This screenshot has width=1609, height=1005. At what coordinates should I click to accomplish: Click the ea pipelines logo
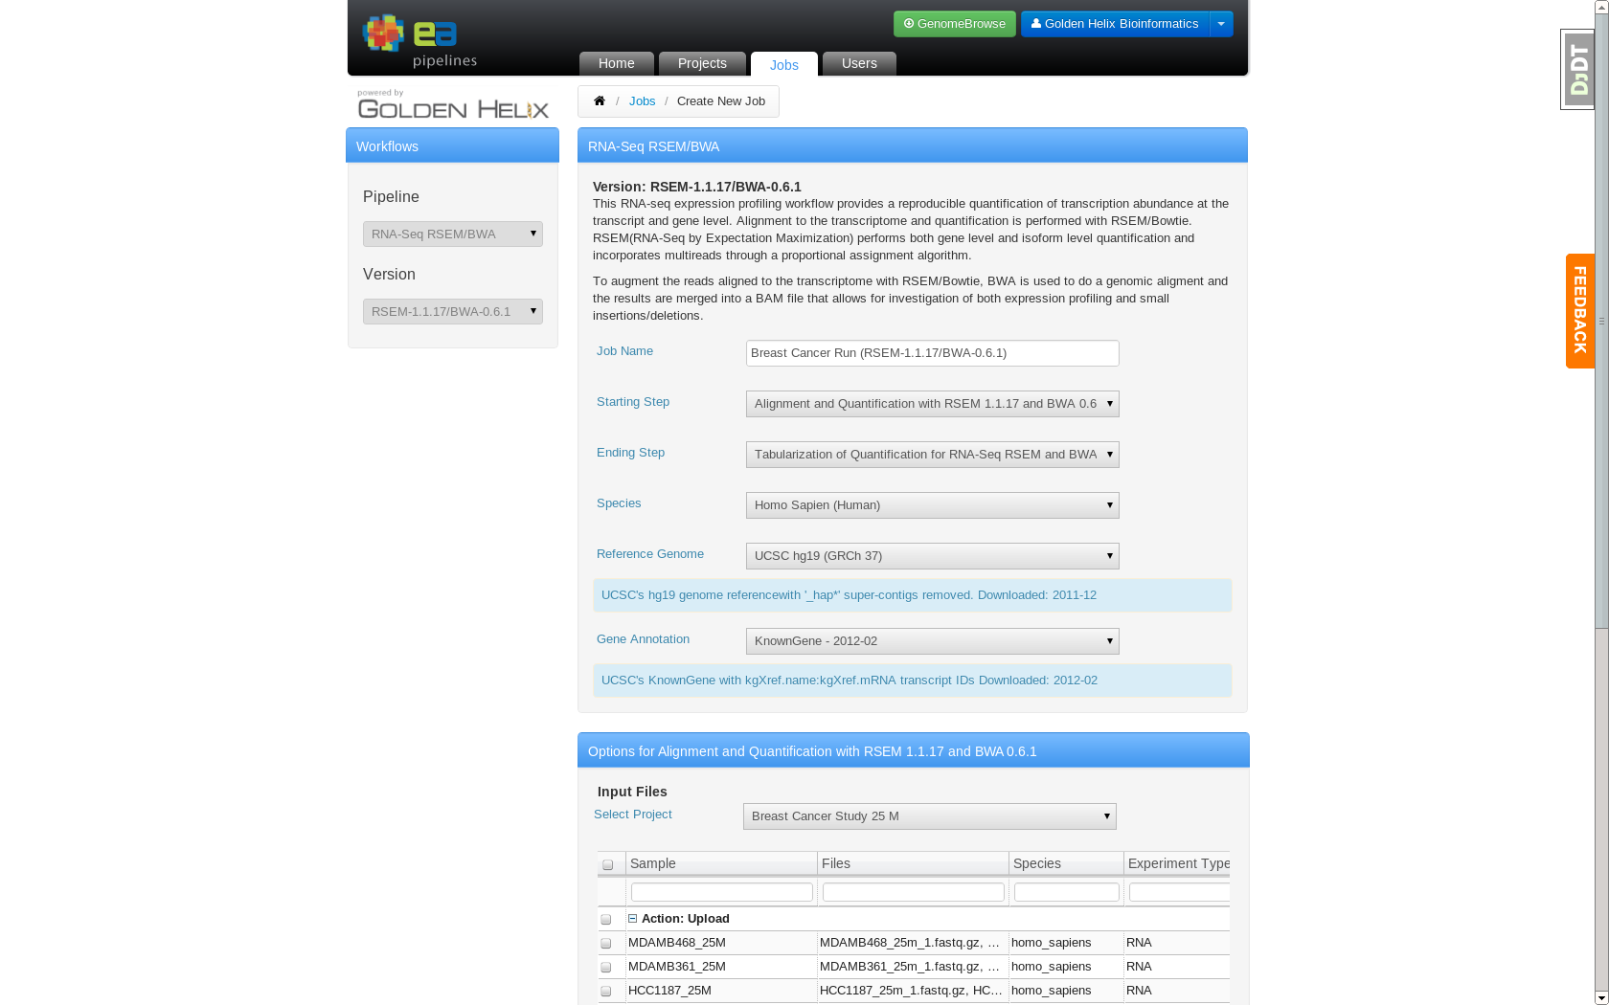click(419, 41)
